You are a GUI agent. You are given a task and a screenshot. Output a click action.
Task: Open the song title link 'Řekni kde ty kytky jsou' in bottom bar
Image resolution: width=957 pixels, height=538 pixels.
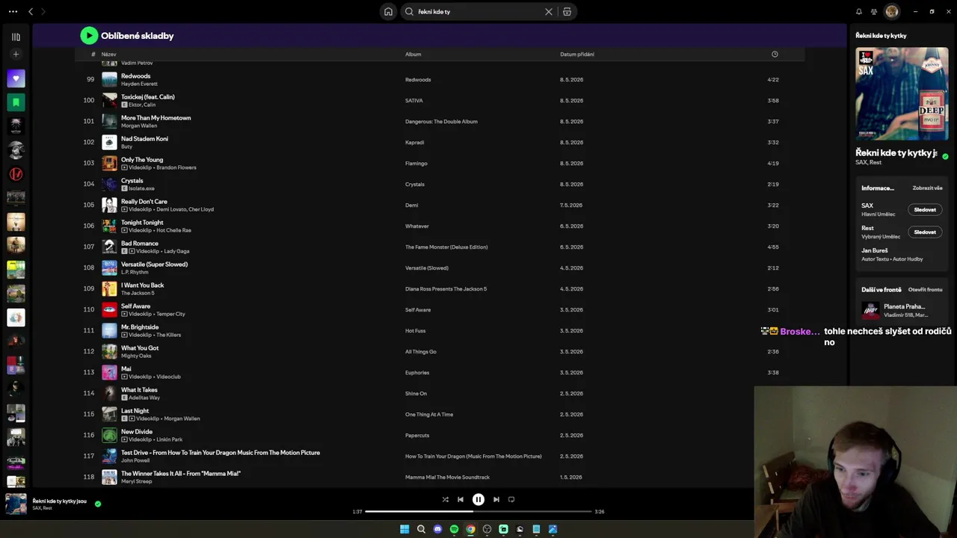coord(60,501)
